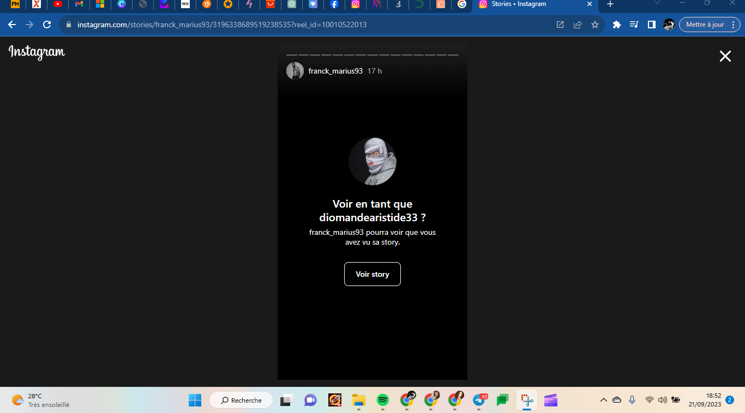Bookmark this page with the star icon

(595, 25)
